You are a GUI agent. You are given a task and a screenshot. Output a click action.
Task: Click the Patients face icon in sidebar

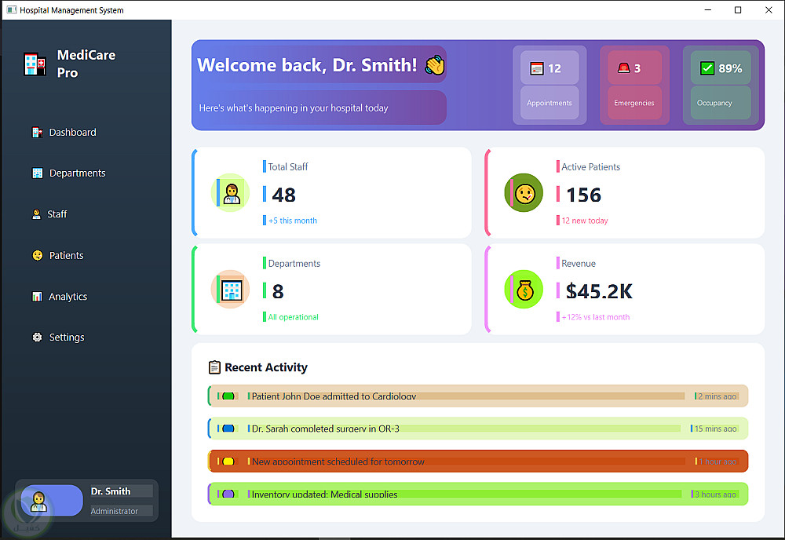38,255
